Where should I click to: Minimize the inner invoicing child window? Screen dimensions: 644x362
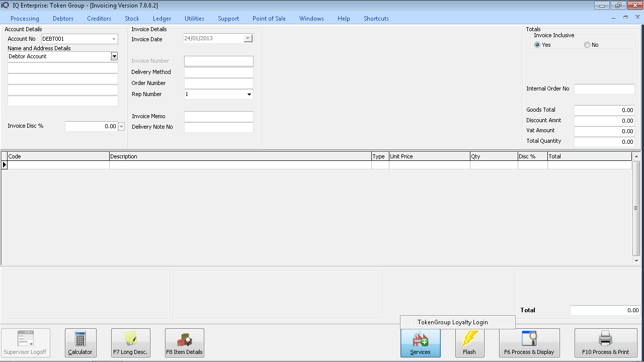[x=614, y=18]
